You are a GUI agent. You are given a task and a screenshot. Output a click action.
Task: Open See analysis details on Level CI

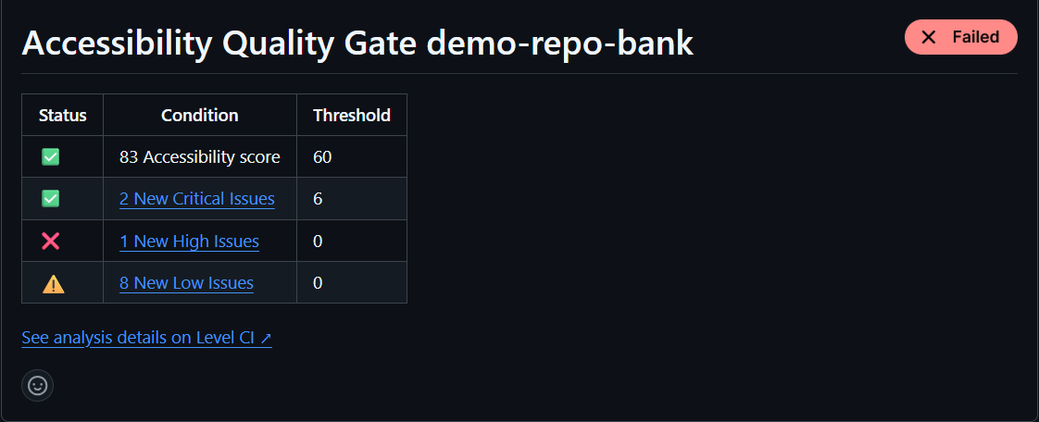coord(146,338)
